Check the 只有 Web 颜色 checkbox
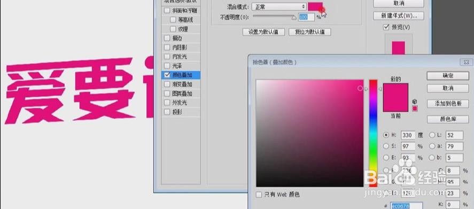The height and width of the screenshot is (209, 474). point(259,195)
